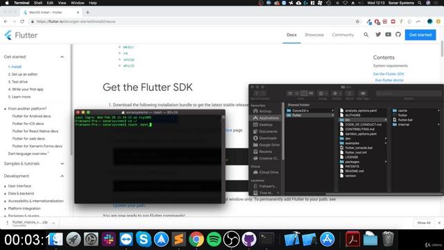Image resolution: width=444 pixels, height=250 pixels.
Task: Open the Shell menu in the menu bar
Action: pos(38,3)
